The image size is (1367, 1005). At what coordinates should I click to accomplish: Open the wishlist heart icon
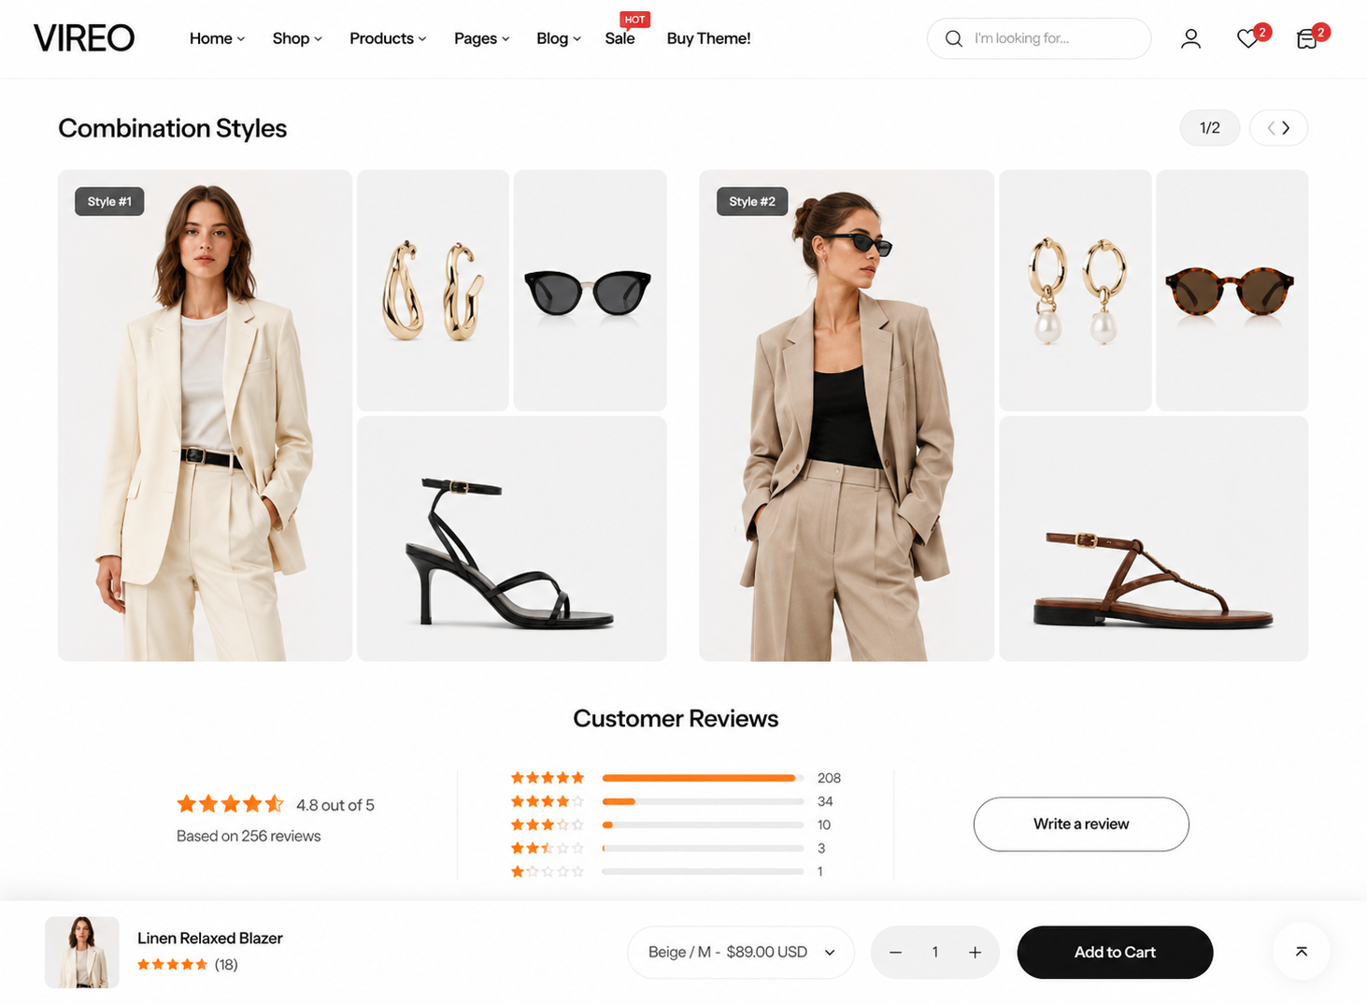point(1247,38)
